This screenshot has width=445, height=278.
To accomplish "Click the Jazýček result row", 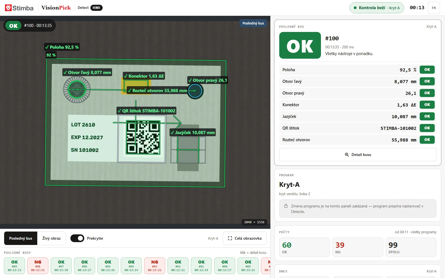I will 358,116.
